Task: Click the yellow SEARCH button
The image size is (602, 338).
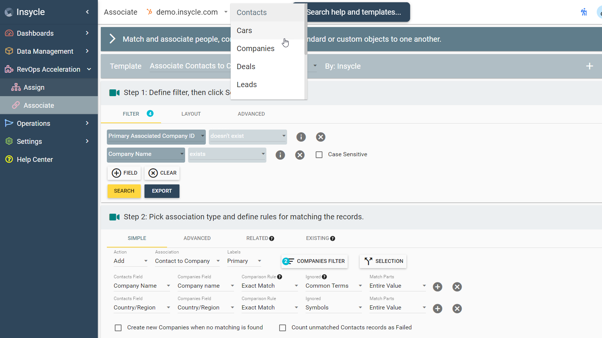Action: point(124,191)
